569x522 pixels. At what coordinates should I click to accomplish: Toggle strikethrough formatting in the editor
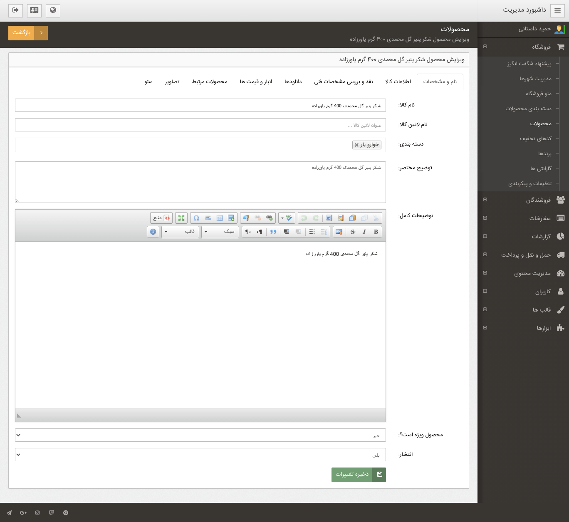[353, 232]
